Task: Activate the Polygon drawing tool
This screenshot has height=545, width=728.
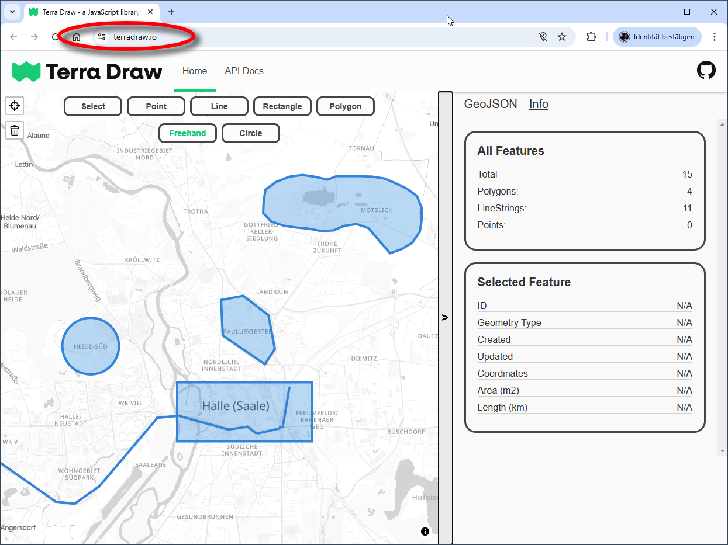Action: pos(346,106)
